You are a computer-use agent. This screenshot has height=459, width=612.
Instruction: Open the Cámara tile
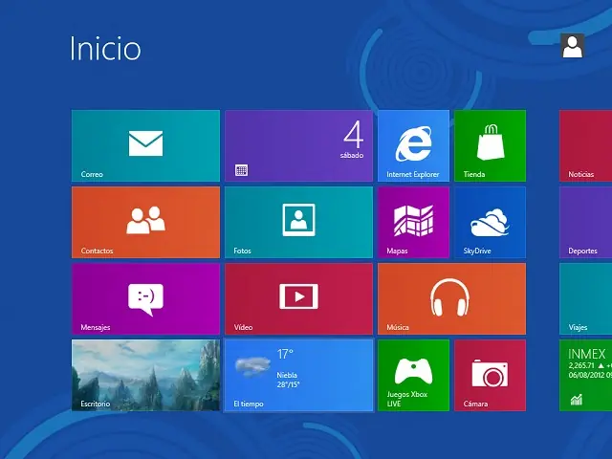tap(490, 375)
